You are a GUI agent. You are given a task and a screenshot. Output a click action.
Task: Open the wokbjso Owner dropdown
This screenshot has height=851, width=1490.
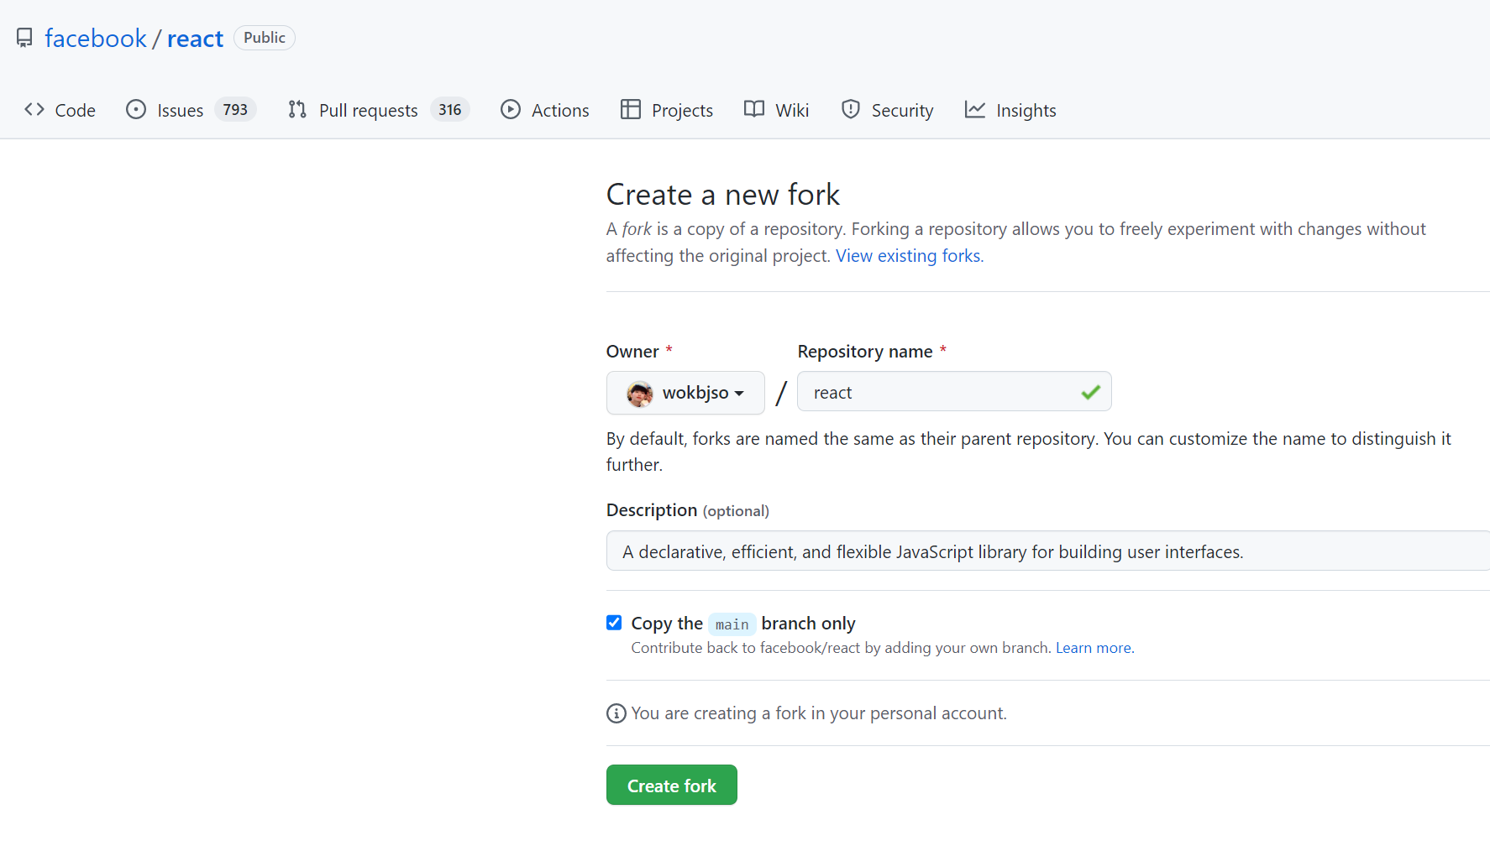pos(685,393)
